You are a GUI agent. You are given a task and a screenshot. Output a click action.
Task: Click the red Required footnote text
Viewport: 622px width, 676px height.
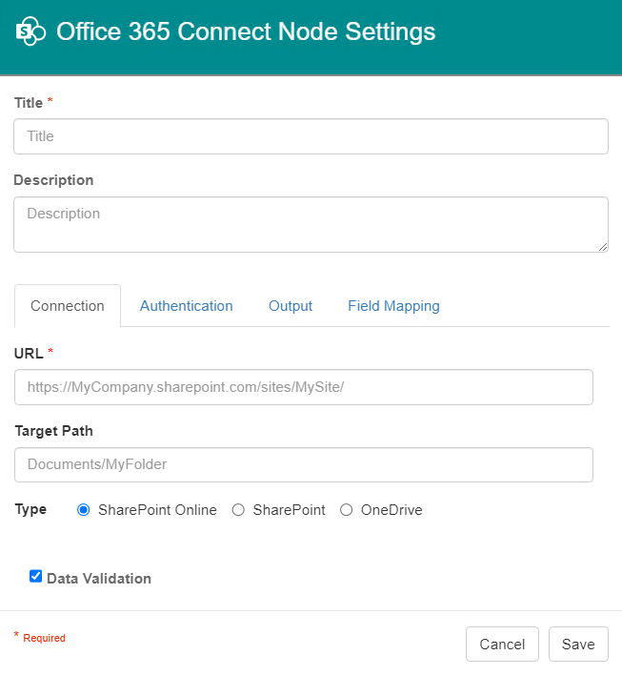45,638
